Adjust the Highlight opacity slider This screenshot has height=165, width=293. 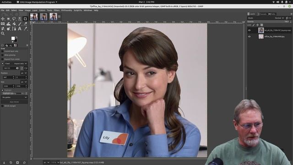tap(14, 93)
